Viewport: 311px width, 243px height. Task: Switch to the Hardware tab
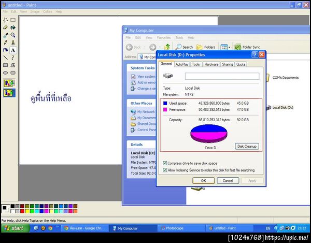(211, 64)
